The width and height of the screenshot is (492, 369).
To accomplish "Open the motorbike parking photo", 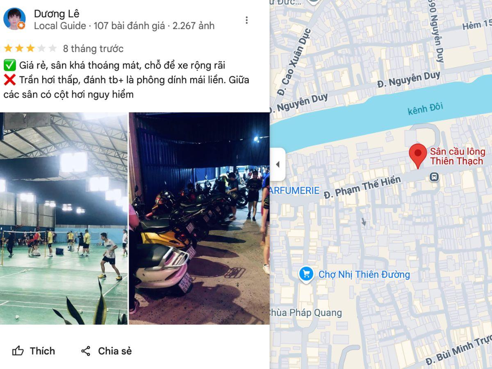I will pyautogui.click(x=199, y=219).
